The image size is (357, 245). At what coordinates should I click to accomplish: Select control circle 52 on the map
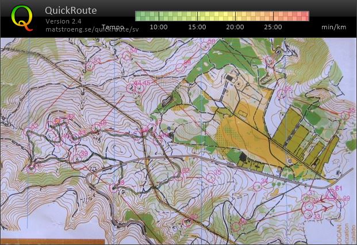click(x=28, y=131)
